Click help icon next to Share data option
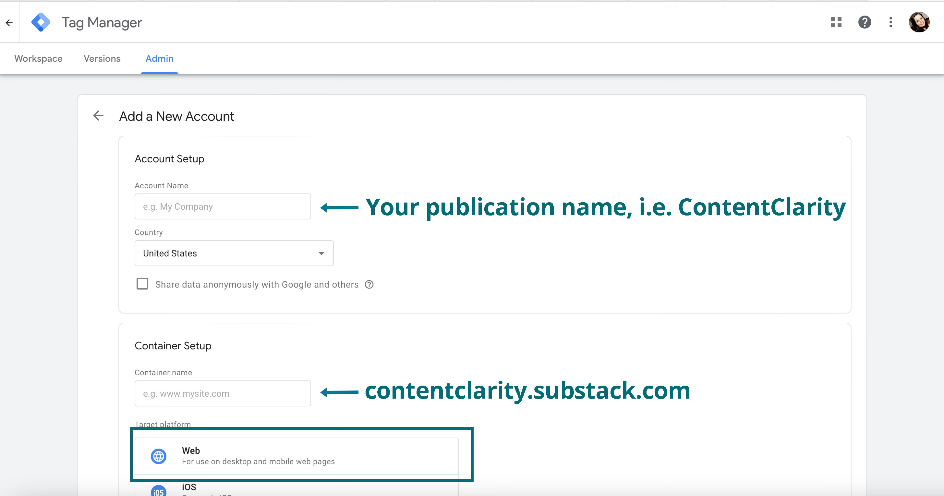 pos(369,284)
